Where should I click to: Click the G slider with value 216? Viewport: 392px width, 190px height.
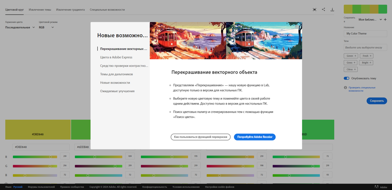(x=35, y=166)
